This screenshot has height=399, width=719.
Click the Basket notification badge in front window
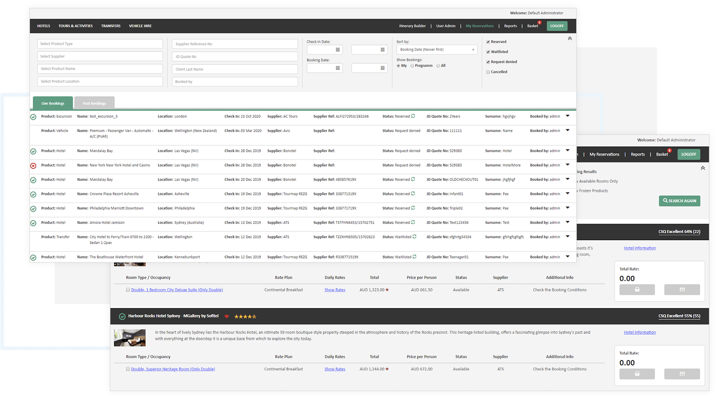(x=539, y=23)
